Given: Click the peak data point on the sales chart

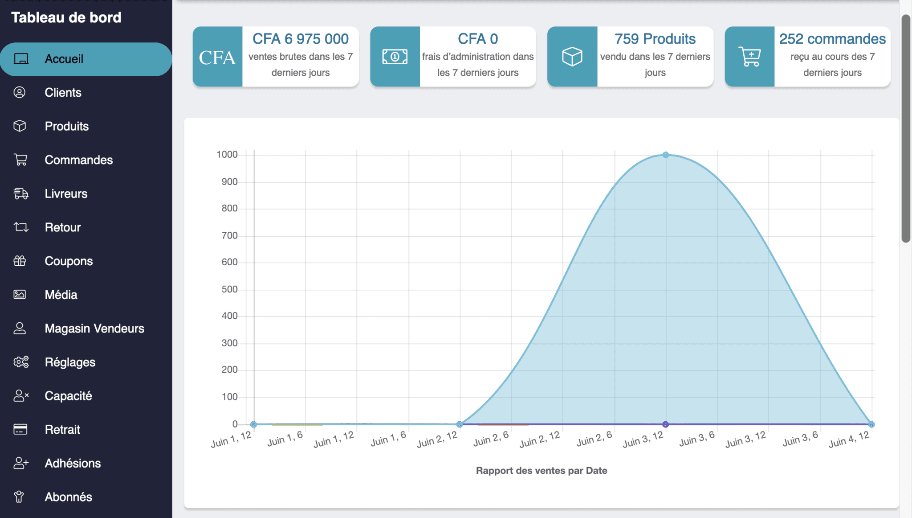Looking at the screenshot, I should pyautogui.click(x=665, y=154).
